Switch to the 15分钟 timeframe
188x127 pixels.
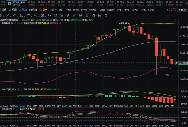pos(102,10)
